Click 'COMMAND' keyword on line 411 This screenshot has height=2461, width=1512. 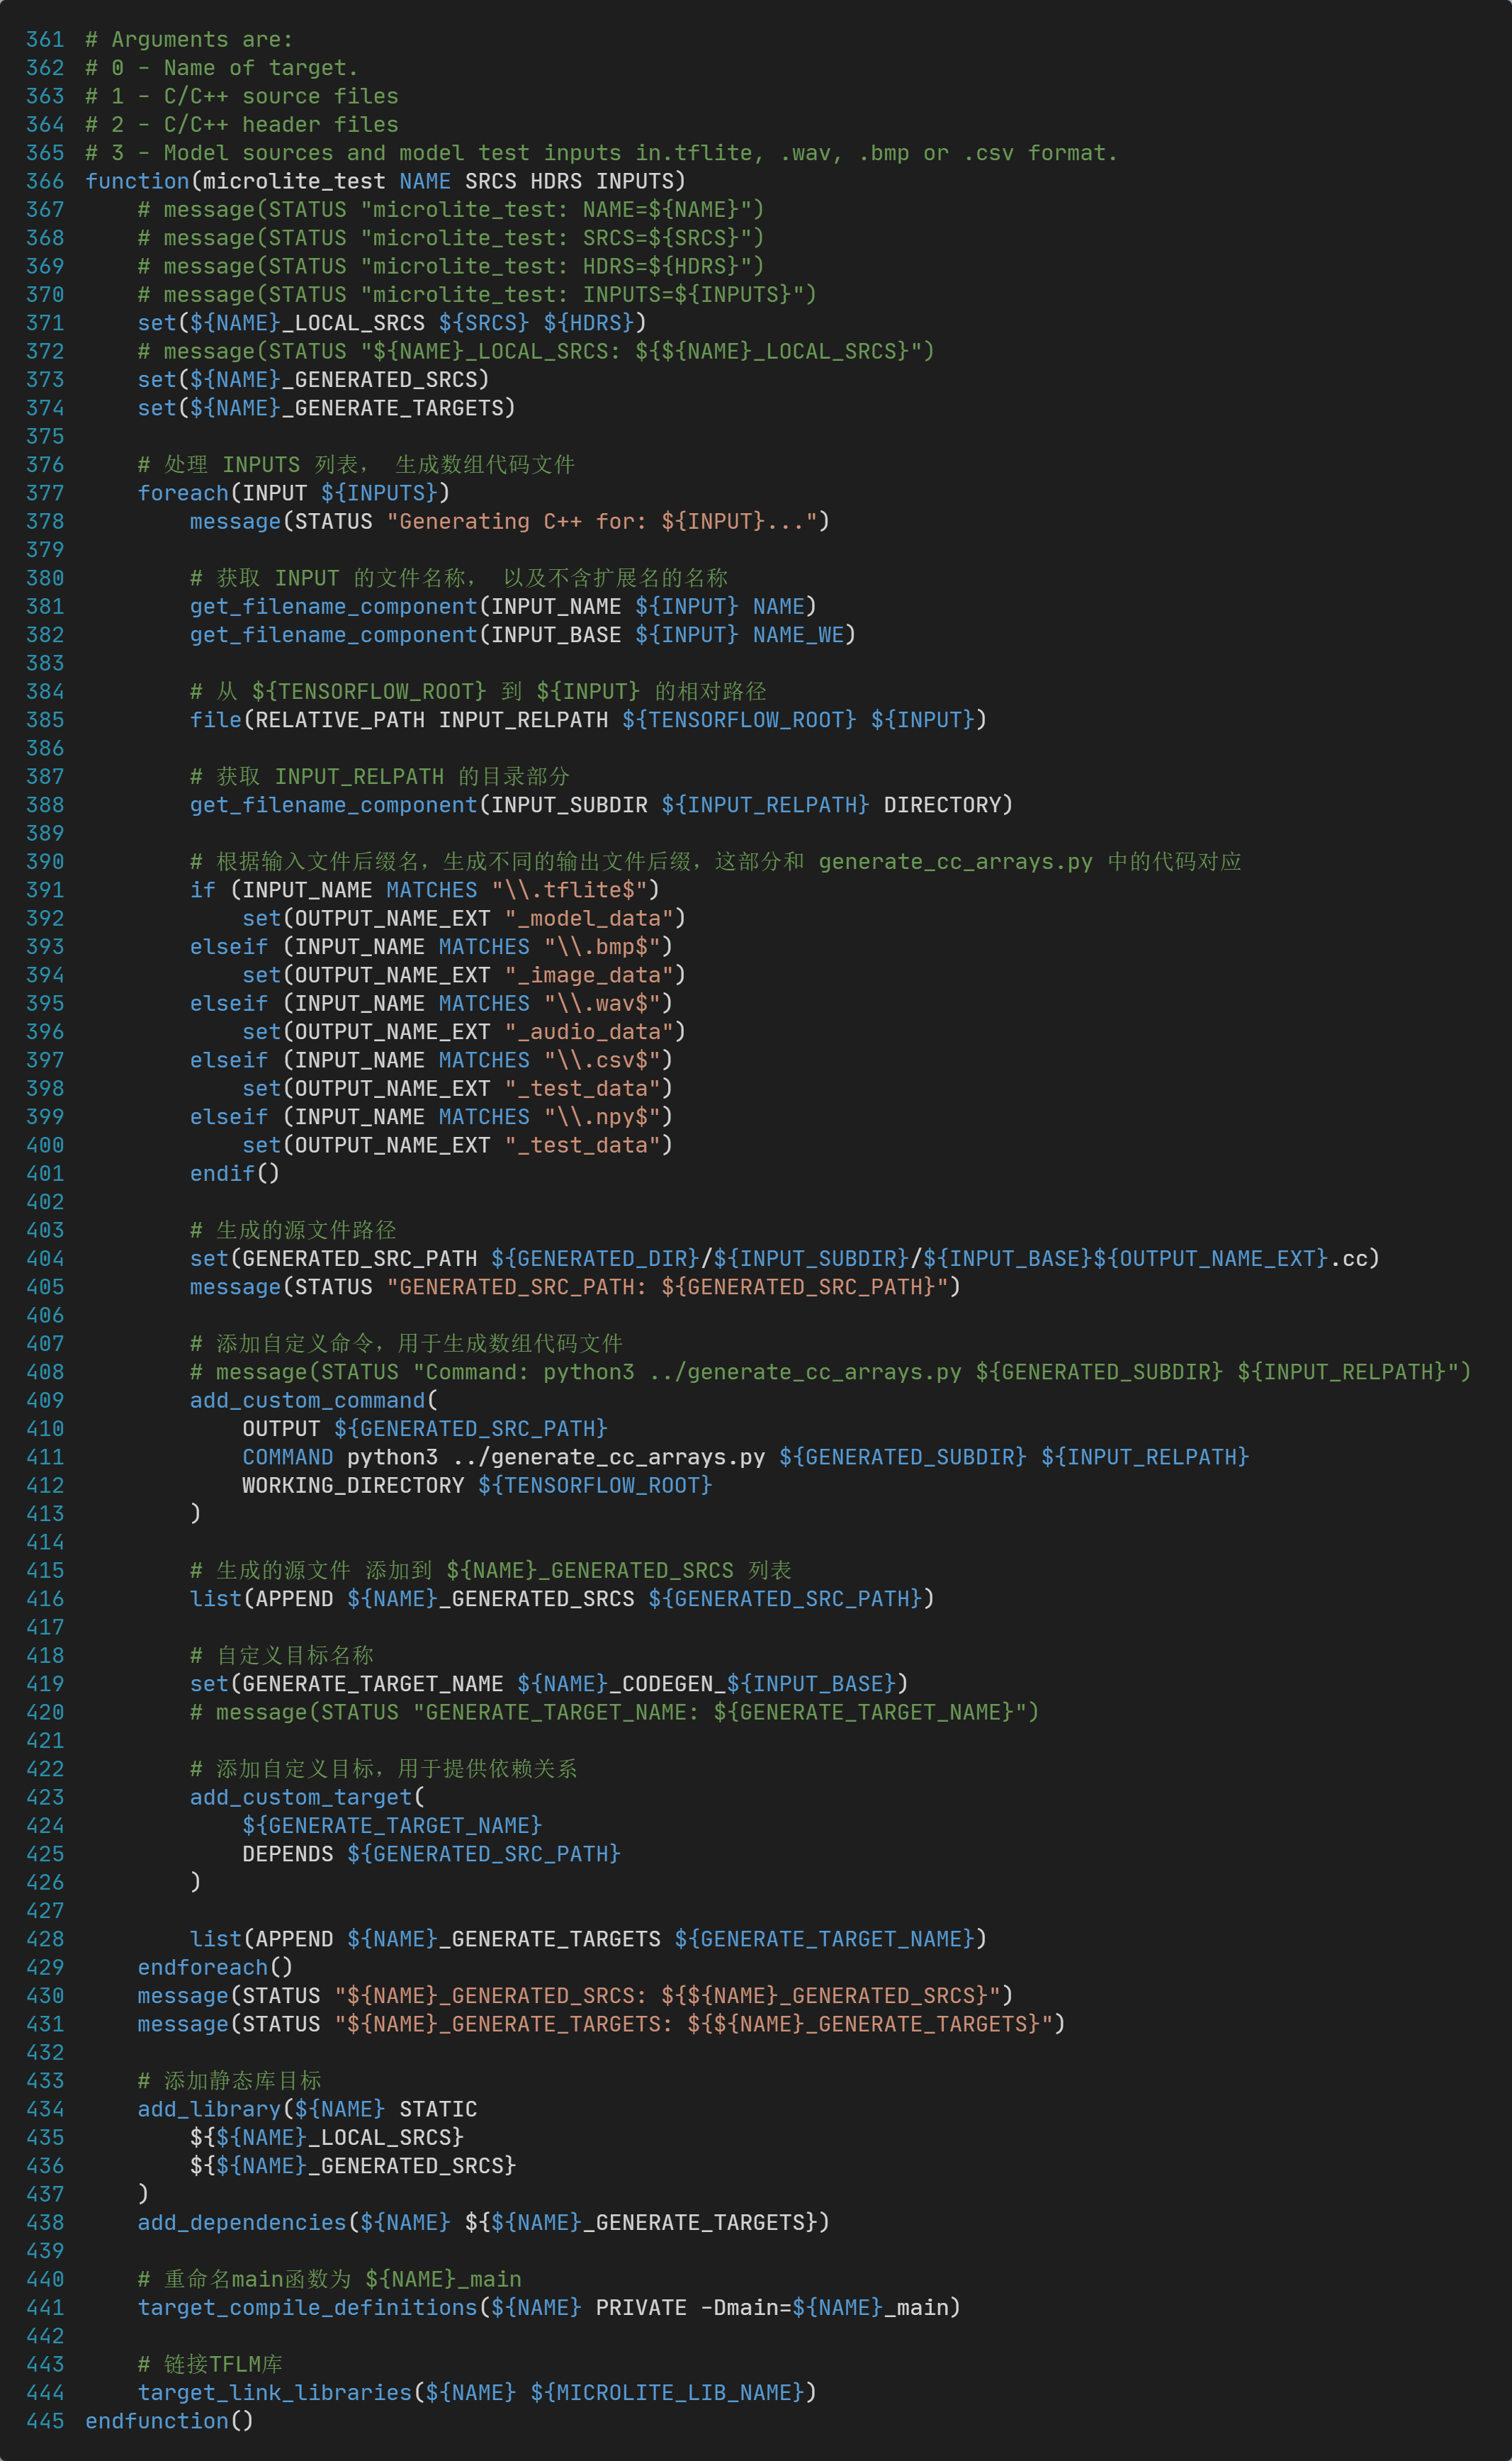[x=288, y=1457]
